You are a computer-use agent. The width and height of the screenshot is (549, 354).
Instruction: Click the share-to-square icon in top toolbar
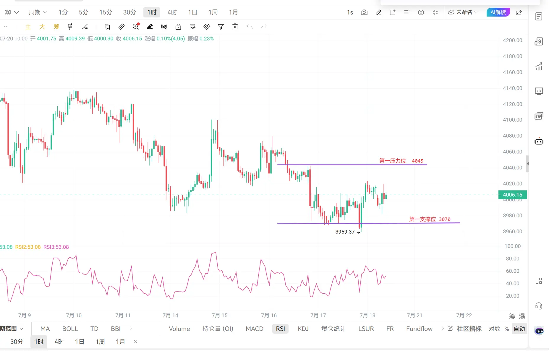coord(393,12)
